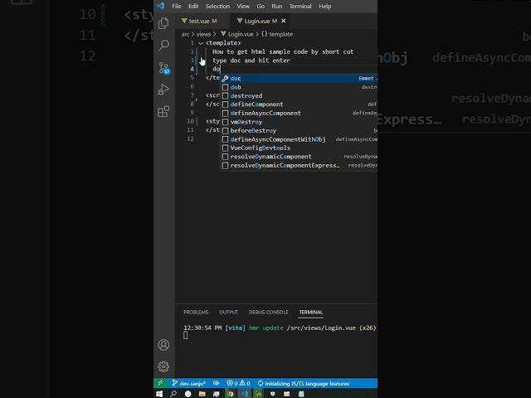Open the Search view in activity bar

point(164,45)
